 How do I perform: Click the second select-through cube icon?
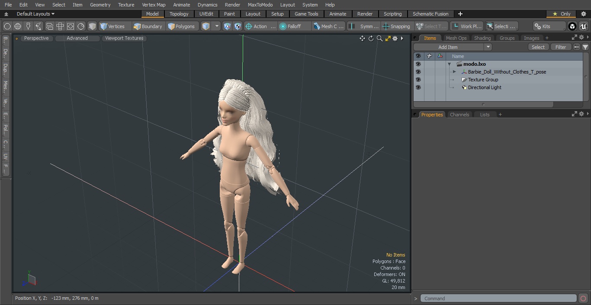coord(238,26)
